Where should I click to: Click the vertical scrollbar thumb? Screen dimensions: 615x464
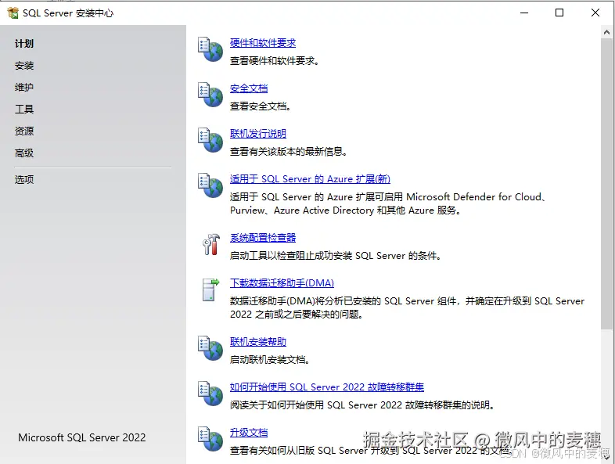pyautogui.click(x=606, y=184)
